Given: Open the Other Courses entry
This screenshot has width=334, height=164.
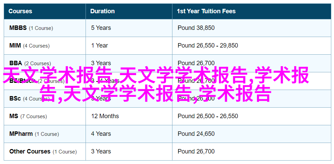Looking at the screenshot, I should (45, 152).
